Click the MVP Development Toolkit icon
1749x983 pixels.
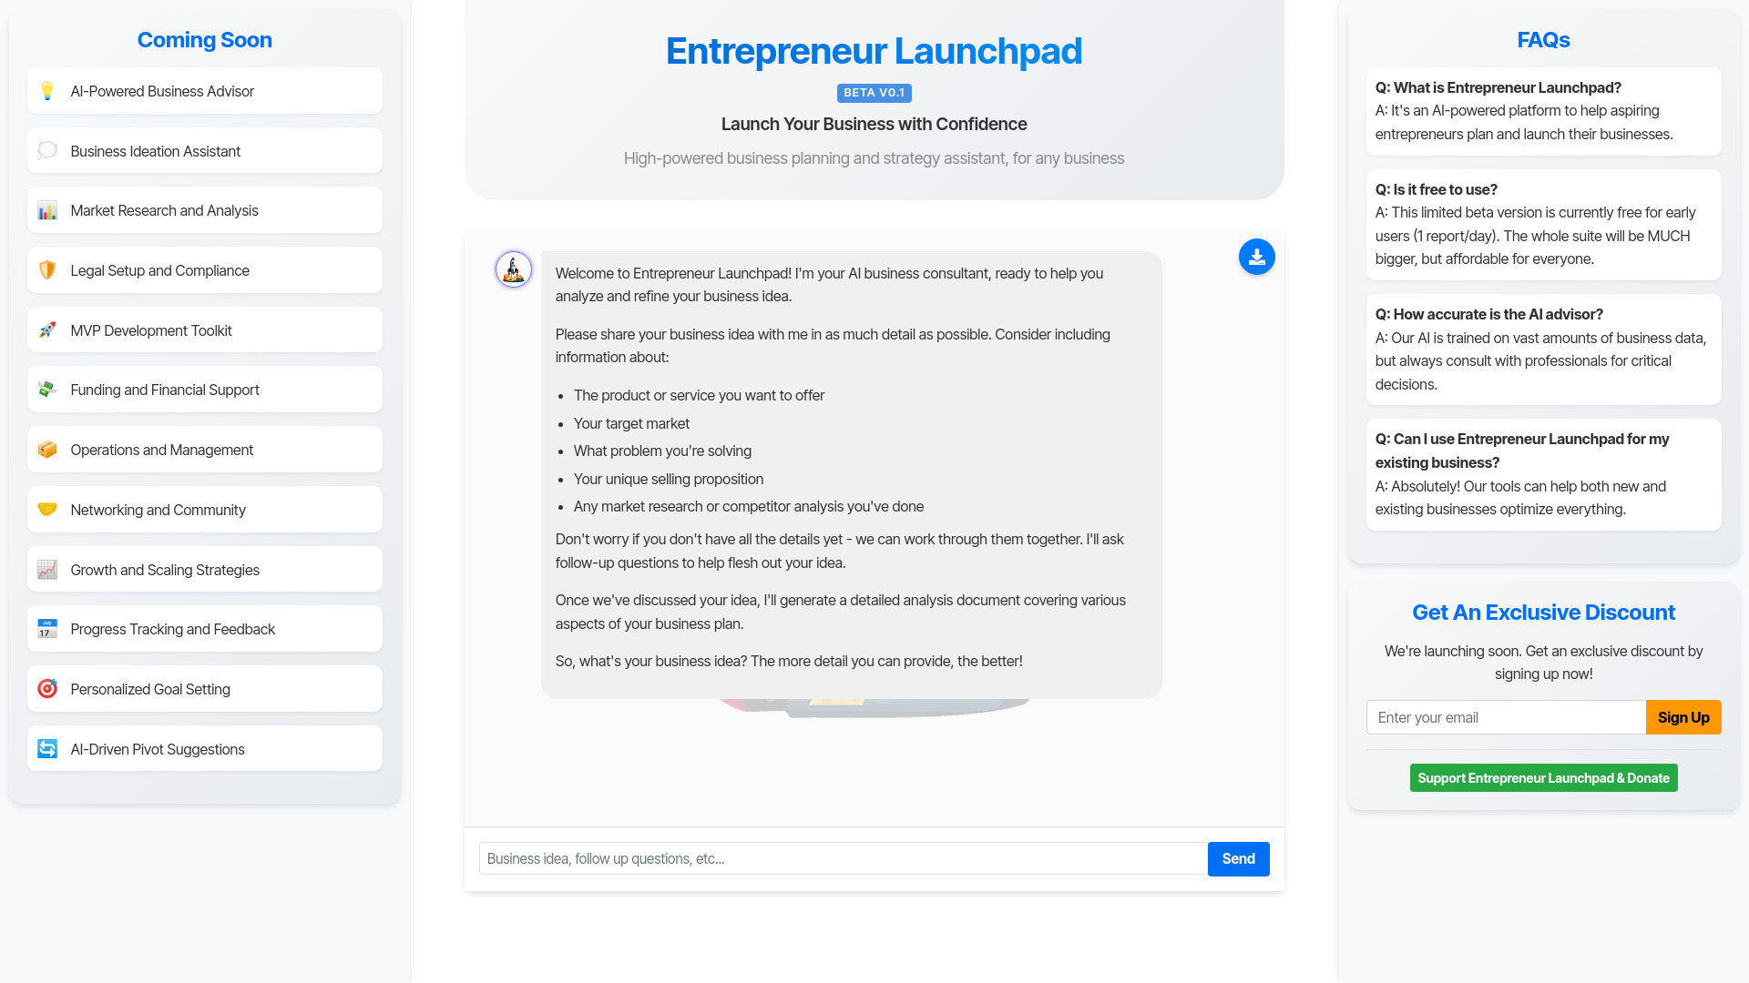pos(48,330)
